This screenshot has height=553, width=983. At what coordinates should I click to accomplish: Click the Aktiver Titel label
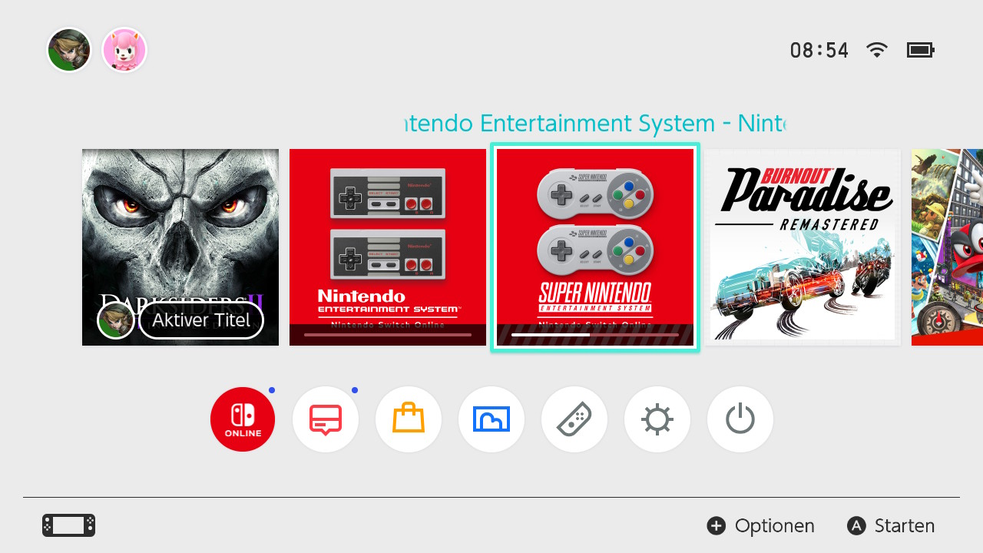201,320
